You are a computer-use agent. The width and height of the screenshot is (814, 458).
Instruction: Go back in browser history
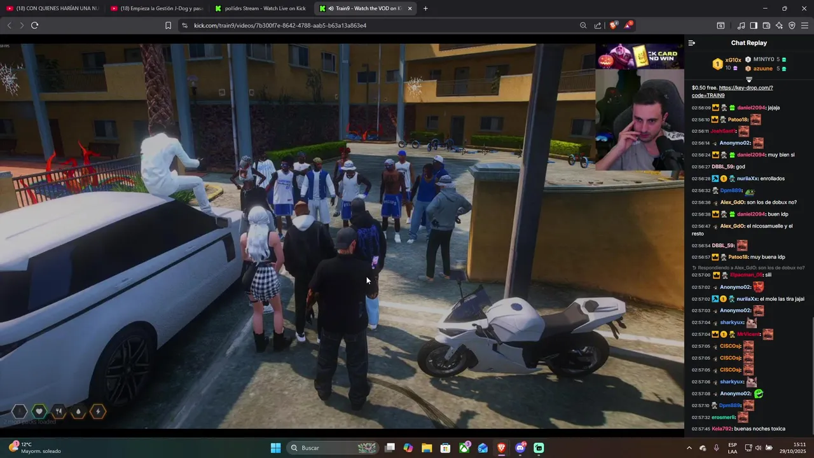[x=9, y=25]
